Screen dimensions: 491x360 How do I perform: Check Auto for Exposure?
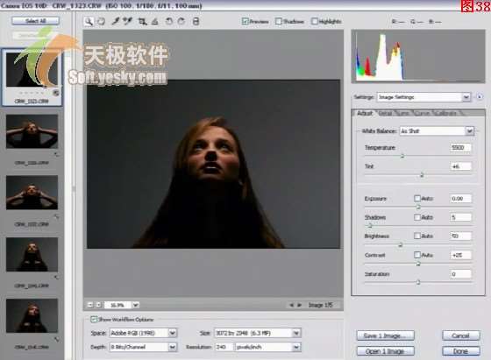(417, 198)
